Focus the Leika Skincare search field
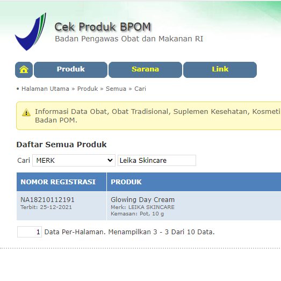The height and width of the screenshot is (281, 281). click(x=157, y=161)
